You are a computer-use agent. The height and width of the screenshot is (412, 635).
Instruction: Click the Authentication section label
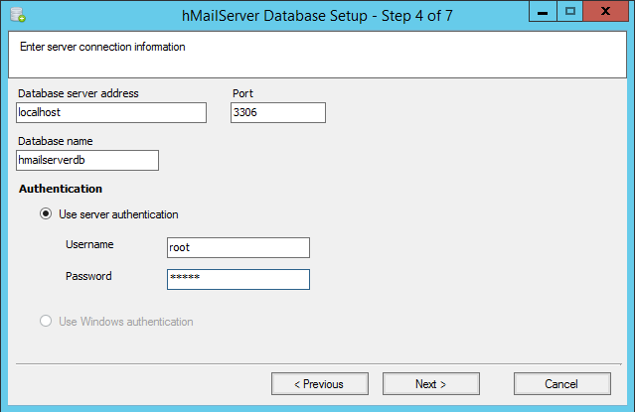[x=61, y=189]
